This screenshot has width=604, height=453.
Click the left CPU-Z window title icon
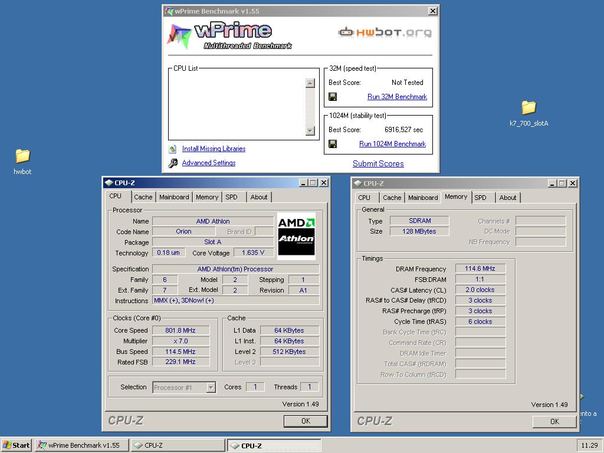(109, 183)
